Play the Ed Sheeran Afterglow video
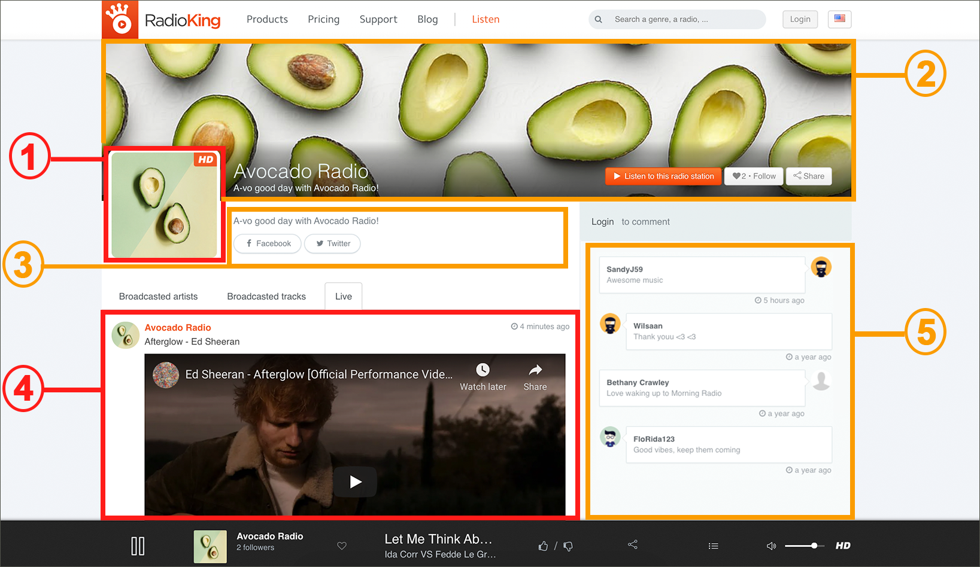This screenshot has width=980, height=567. [355, 481]
